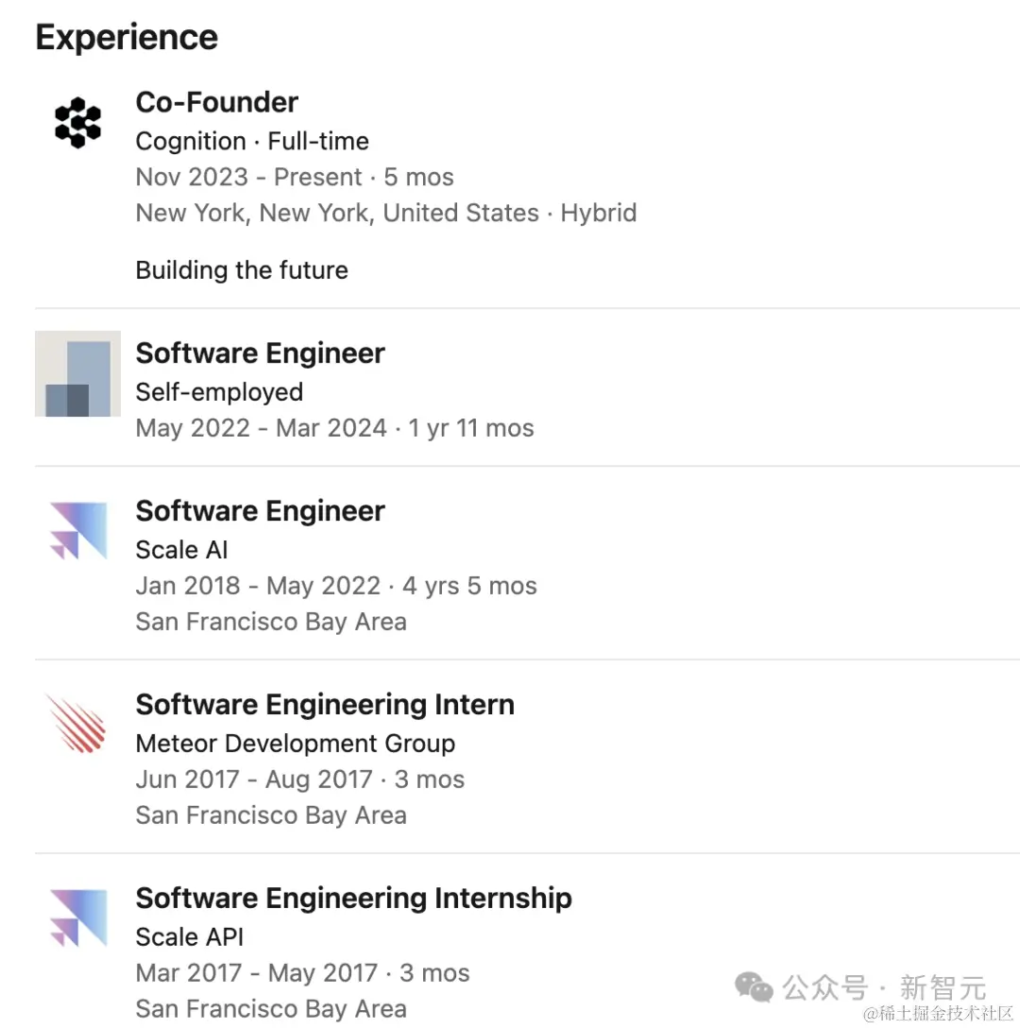
Task: Click the Scale AI company name text
Action: [x=181, y=549]
